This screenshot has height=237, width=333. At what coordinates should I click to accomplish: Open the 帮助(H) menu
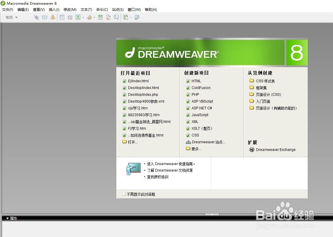click(151, 9)
